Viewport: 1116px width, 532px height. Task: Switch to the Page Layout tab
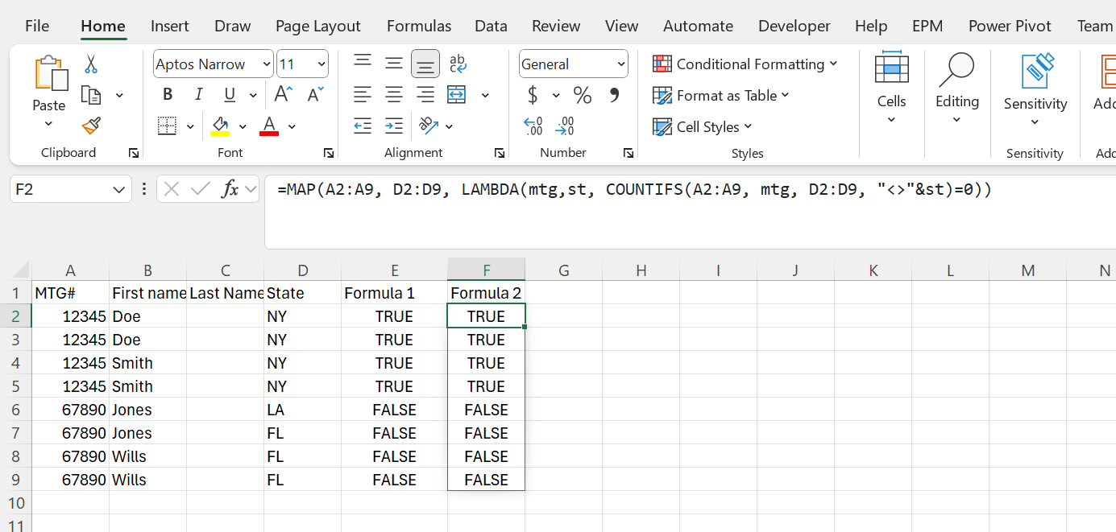[x=318, y=26]
